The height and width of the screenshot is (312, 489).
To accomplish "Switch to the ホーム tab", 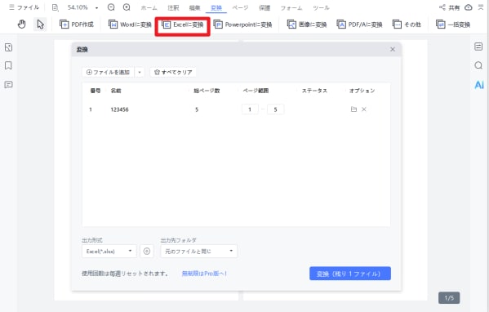I will (149, 8).
